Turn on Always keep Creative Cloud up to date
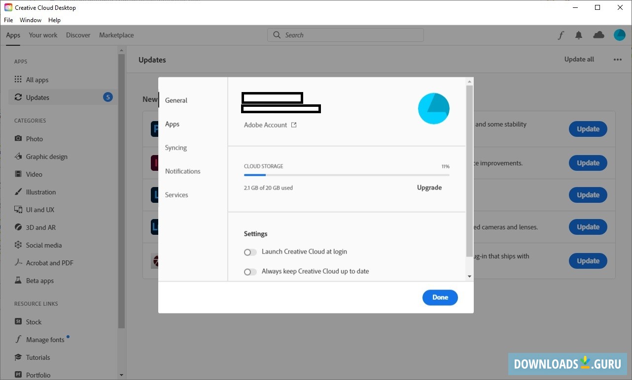Screen dimensions: 632x380 click(250, 271)
